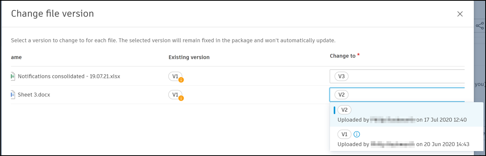Choose V1 uploaded on 20 Jun 2020
Viewport: 486px width, 156px height.
[x=403, y=139]
